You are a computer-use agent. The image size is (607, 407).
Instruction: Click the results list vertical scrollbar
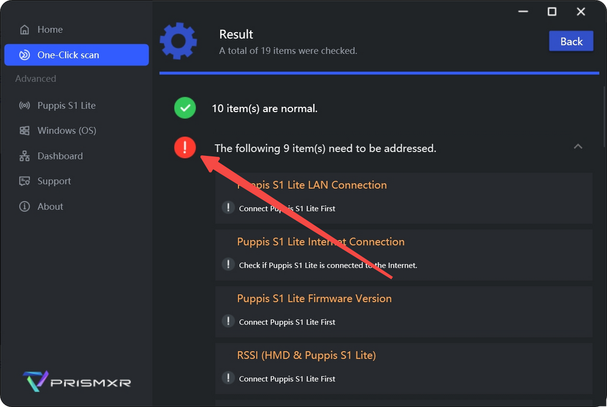pos(603,115)
